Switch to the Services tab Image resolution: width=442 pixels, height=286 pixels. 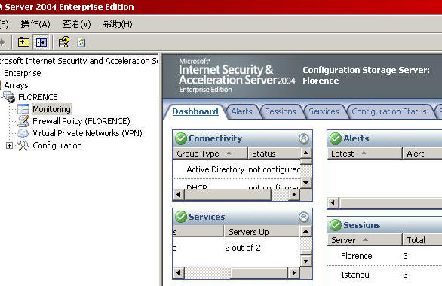pos(324,111)
